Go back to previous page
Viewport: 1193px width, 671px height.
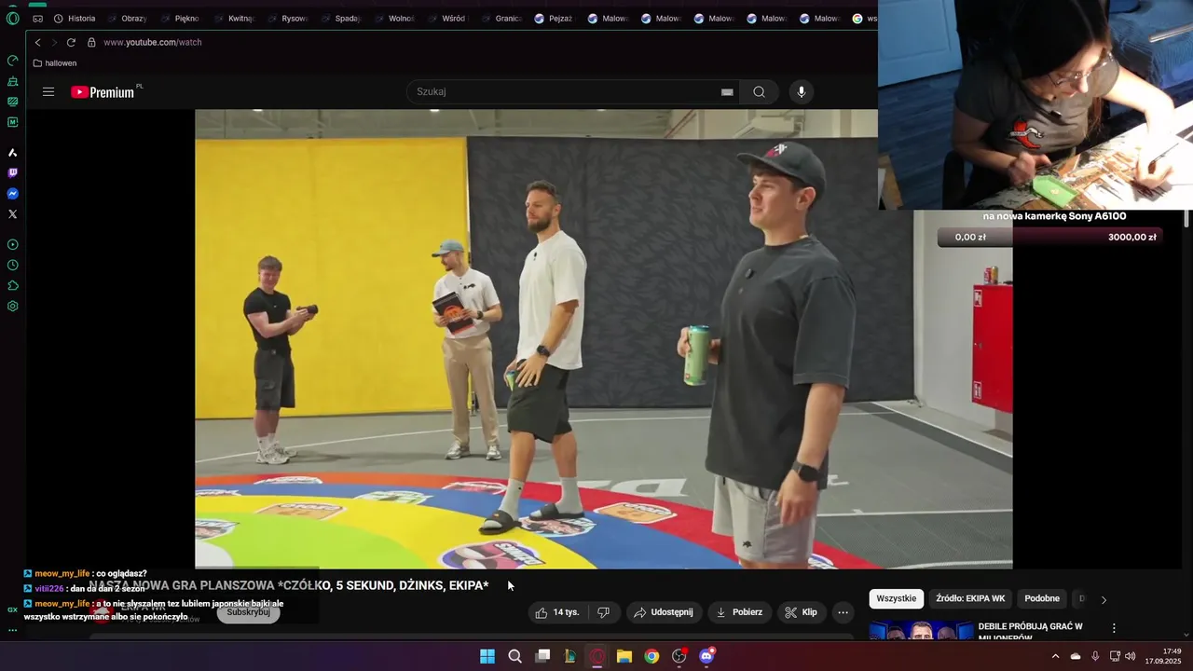click(37, 43)
